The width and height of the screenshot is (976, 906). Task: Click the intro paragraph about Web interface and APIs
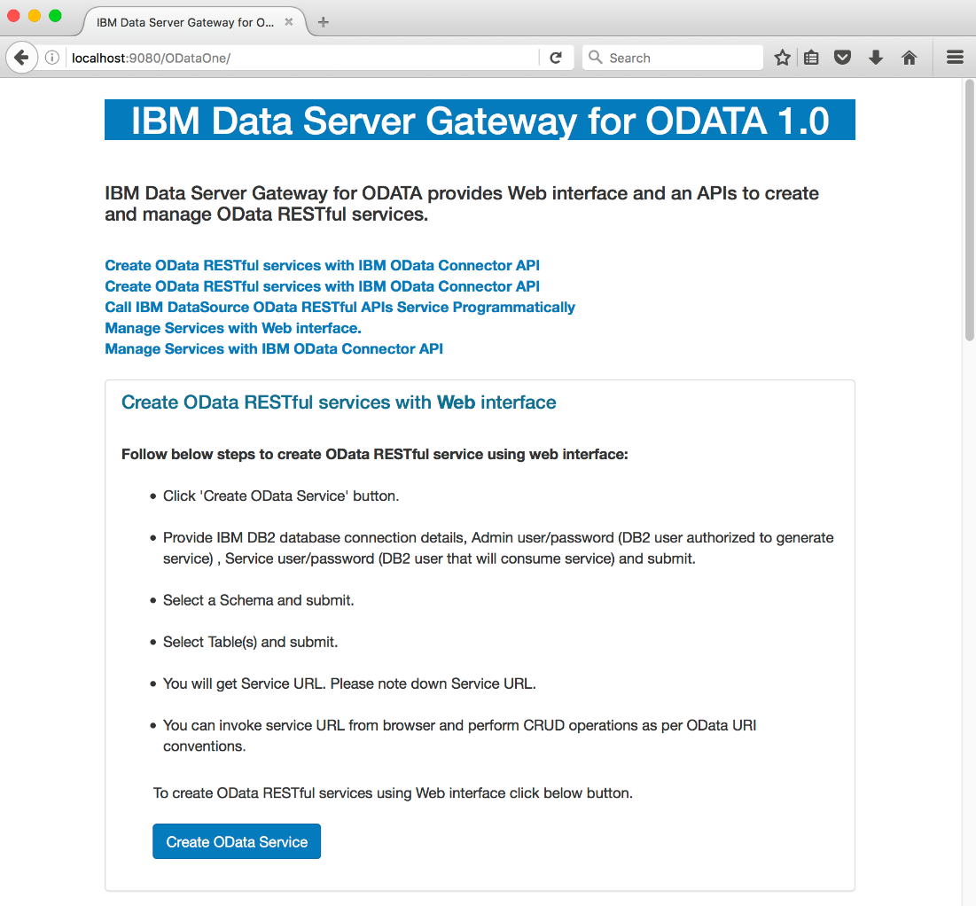462,204
